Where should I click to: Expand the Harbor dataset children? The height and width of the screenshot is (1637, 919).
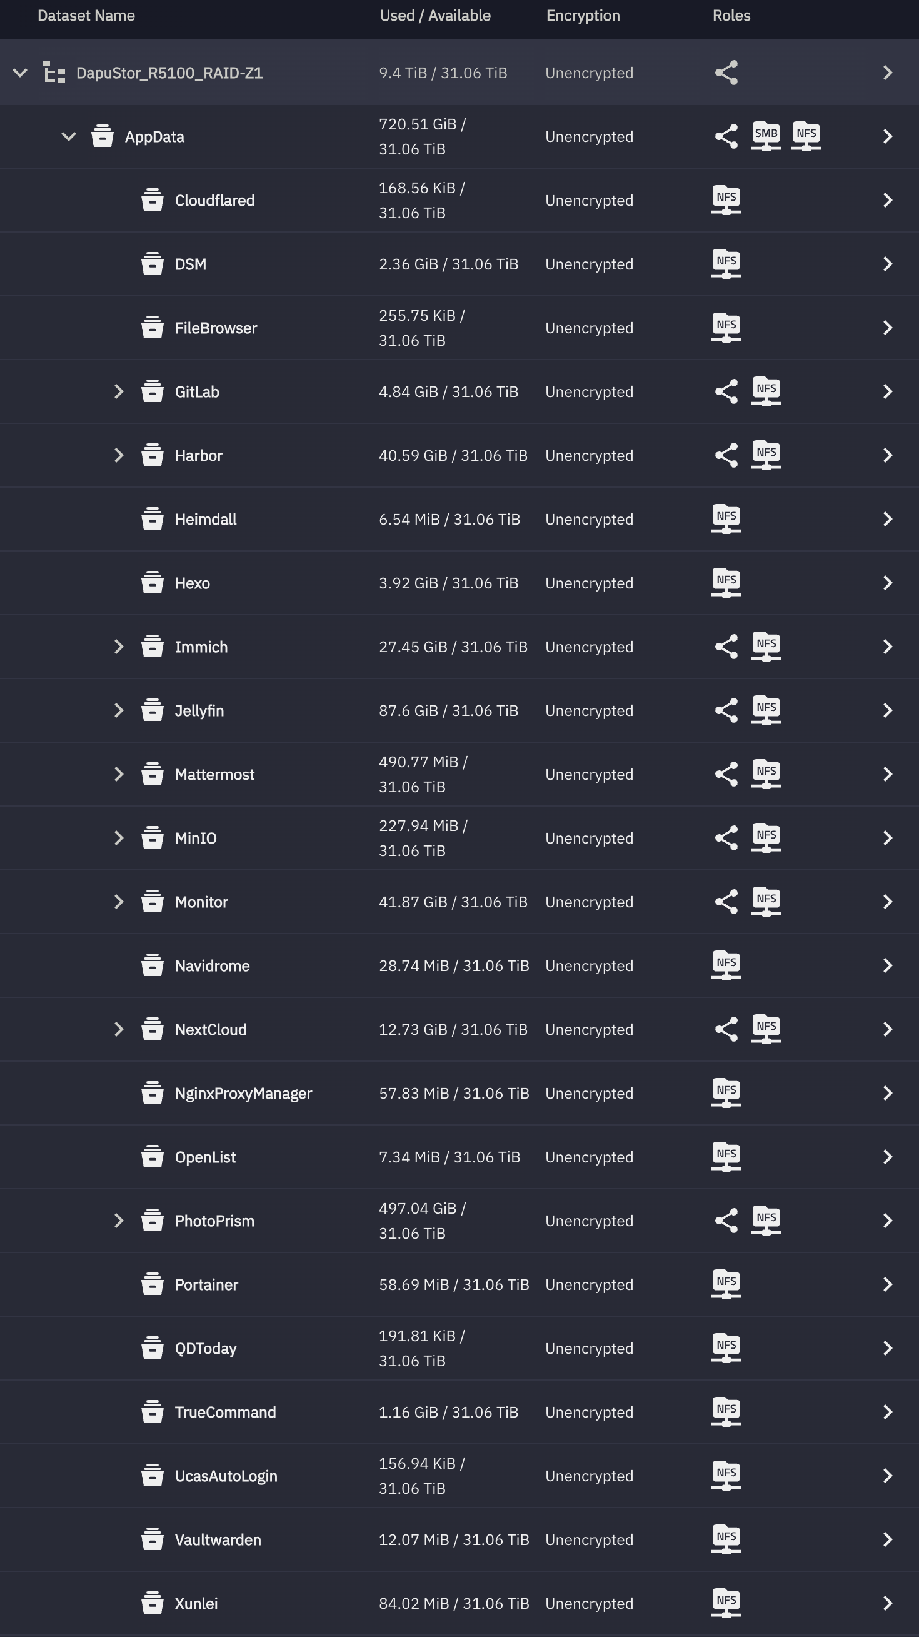118,455
